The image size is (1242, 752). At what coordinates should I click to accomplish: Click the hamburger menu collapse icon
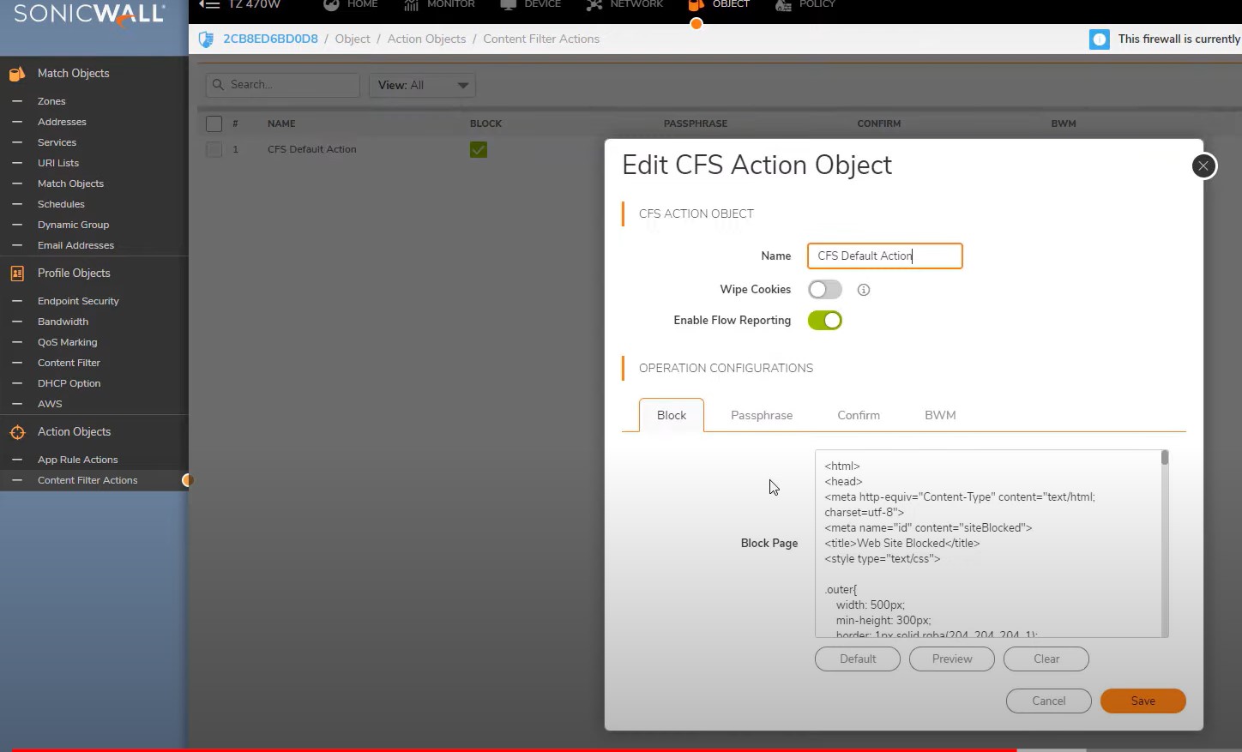[209, 4]
